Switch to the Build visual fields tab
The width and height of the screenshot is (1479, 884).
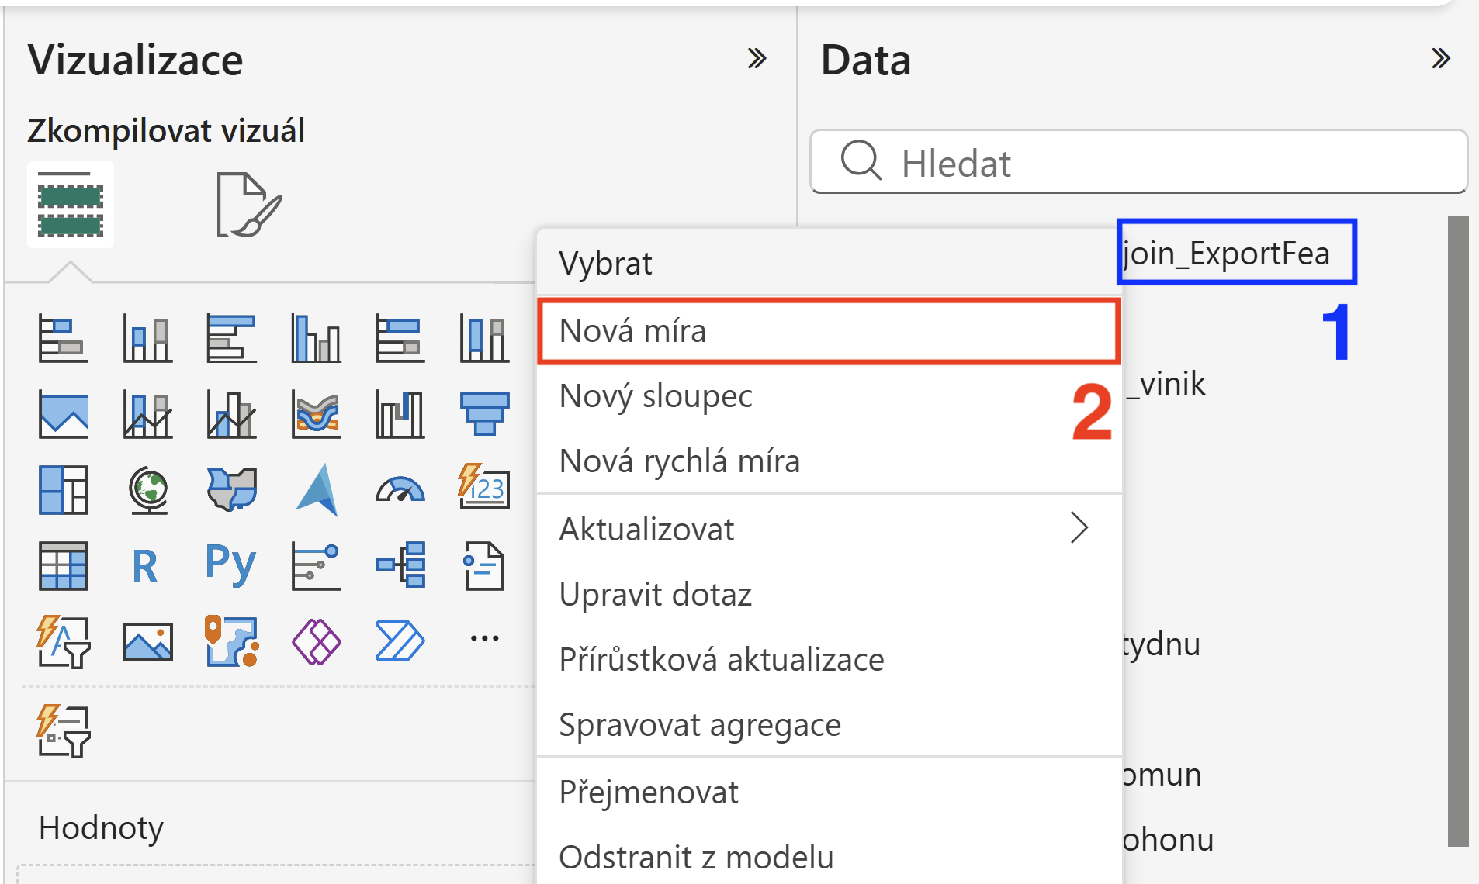pyautogui.click(x=70, y=205)
